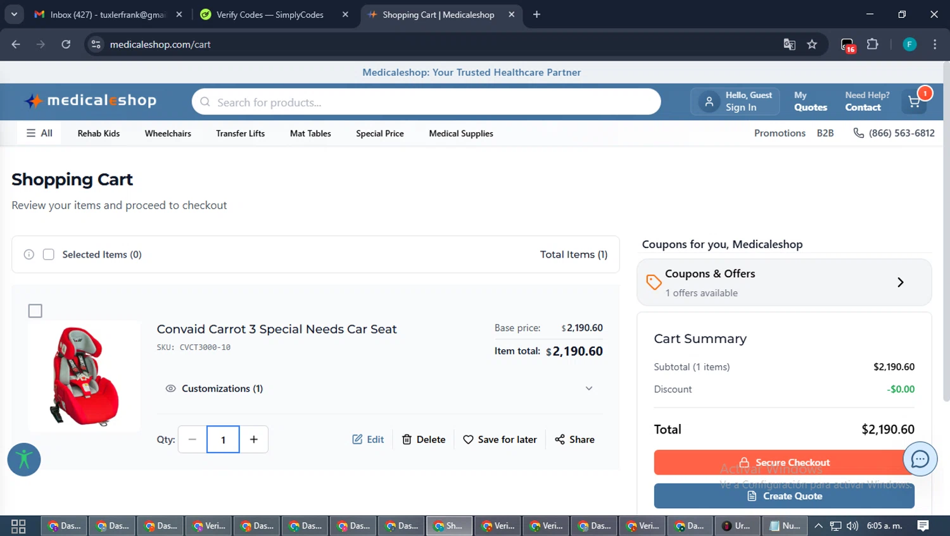950x536 pixels.
Task: Click the Search for products field
Action: tap(426, 102)
